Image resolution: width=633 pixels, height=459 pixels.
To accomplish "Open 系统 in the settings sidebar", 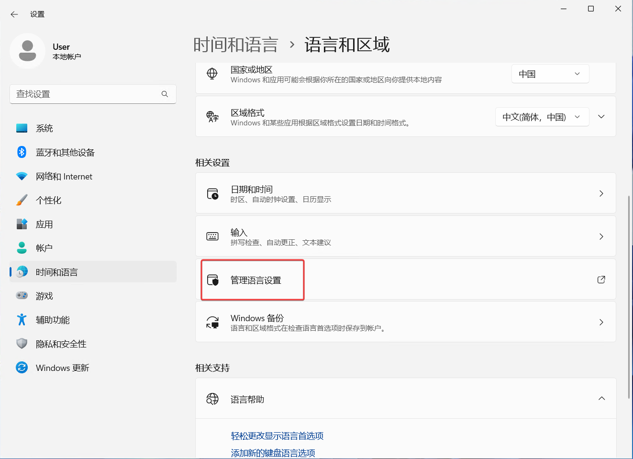I will pos(44,128).
